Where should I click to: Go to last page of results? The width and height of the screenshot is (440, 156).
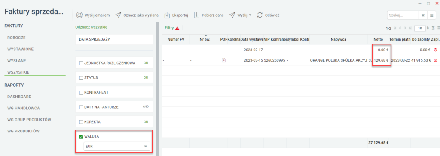(410, 28)
